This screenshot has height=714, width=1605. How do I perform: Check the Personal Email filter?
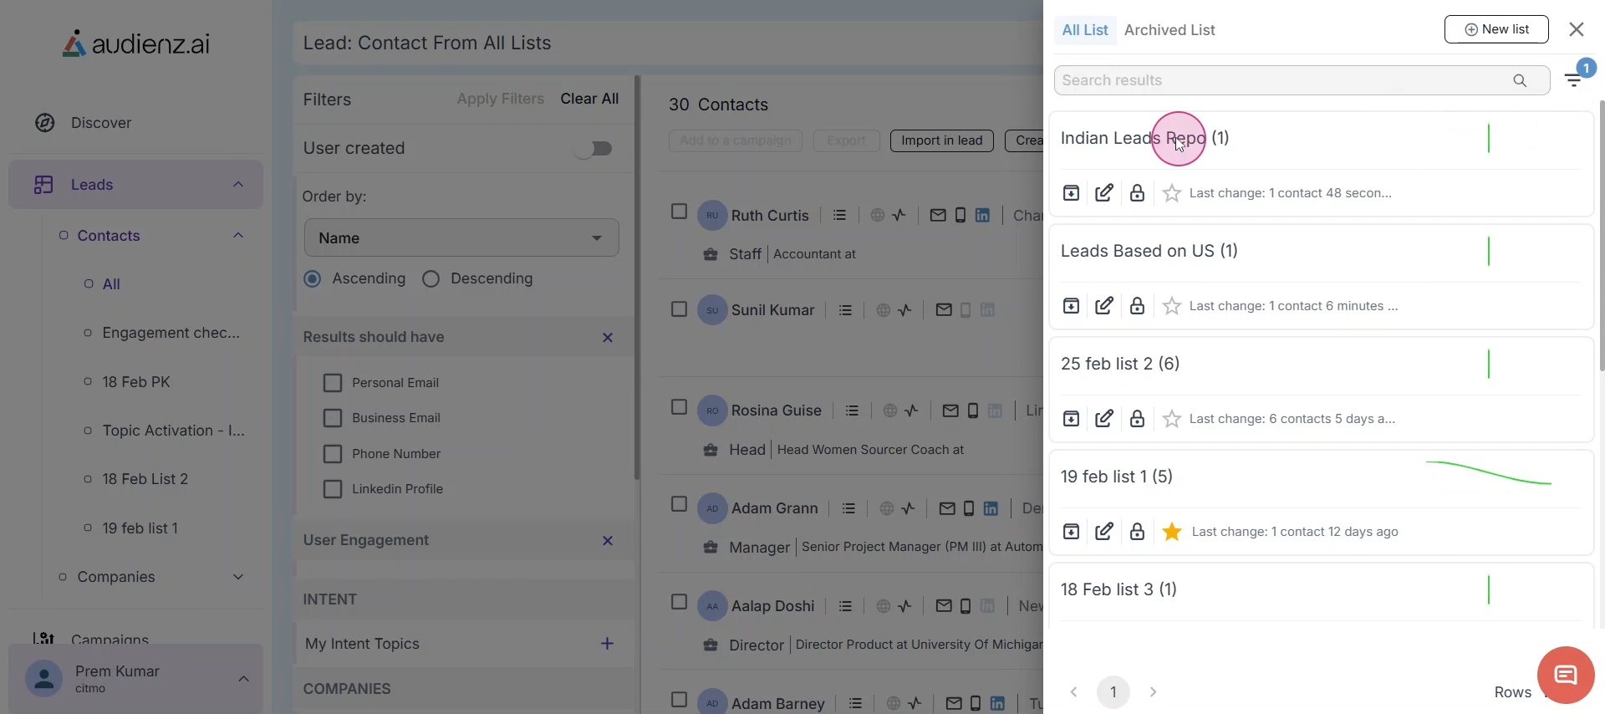(x=333, y=383)
